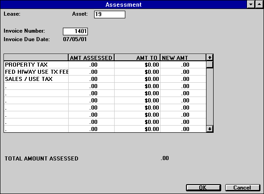264x194 pixels.
Task: Click the scroll down arrow in table
Action: pyautogui.click(x=210, y=129)
